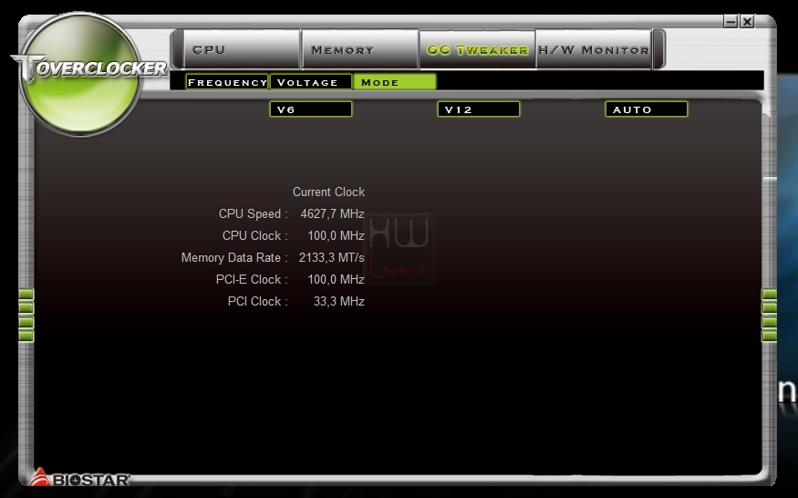This screenshot has width=798, height=498.
Task: Open the CPU tab
Action: pyautogui.click(x=242, y=49)
